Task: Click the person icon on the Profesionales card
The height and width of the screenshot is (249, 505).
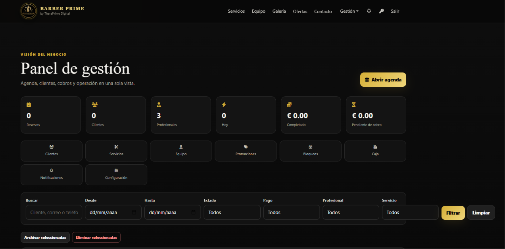Action: pos(159,105)
